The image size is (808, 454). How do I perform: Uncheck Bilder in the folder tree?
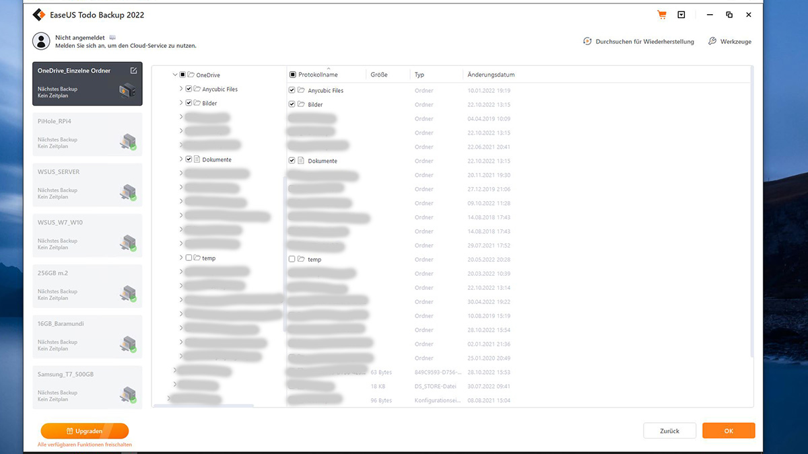coord(189,103)
